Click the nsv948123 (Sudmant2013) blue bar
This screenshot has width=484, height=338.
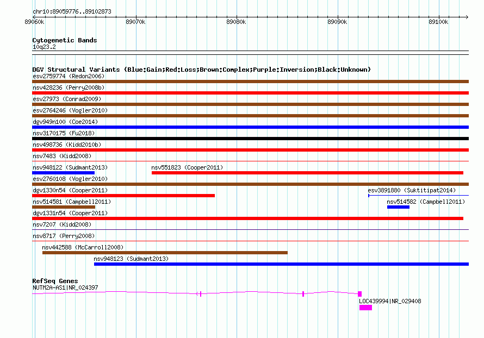pyautogui.click(x=281, y=264)
